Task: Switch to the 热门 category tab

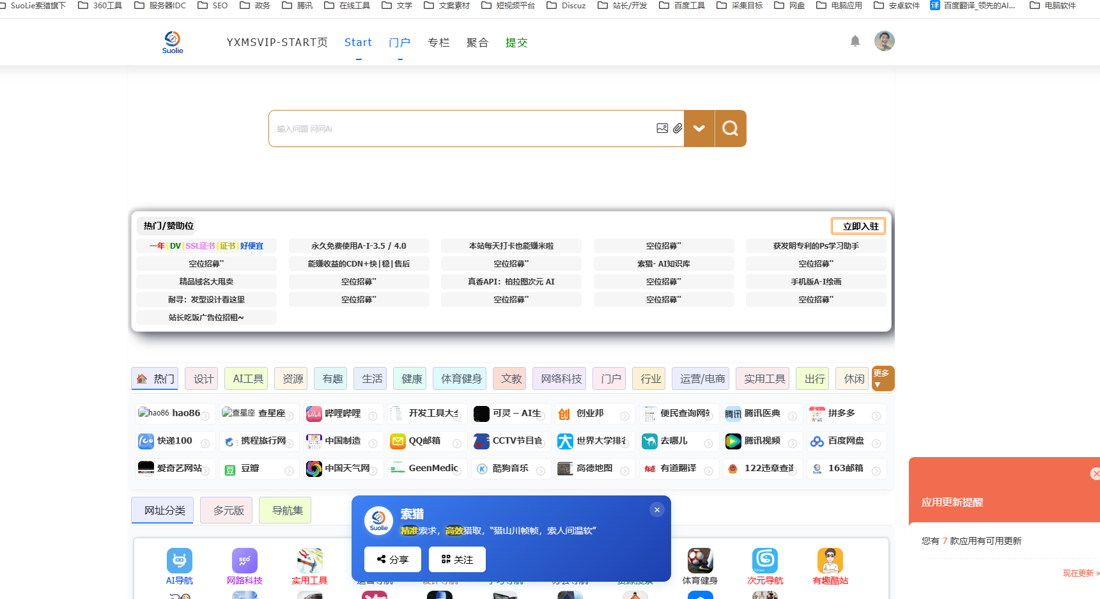Action: tap(155, 378)
